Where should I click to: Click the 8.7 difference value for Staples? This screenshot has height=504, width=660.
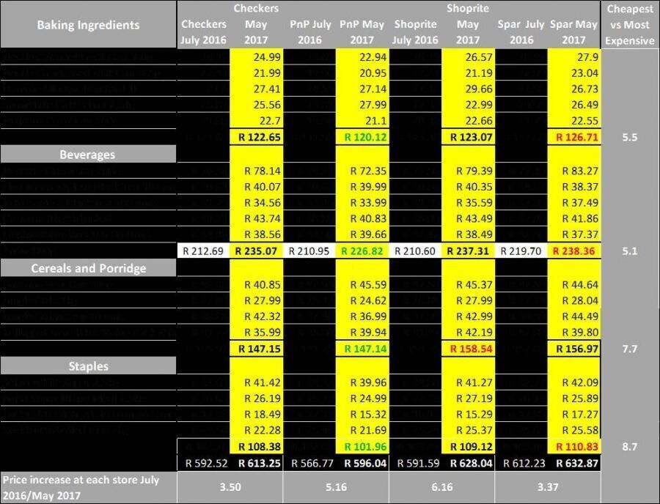[x=629, y=445]
